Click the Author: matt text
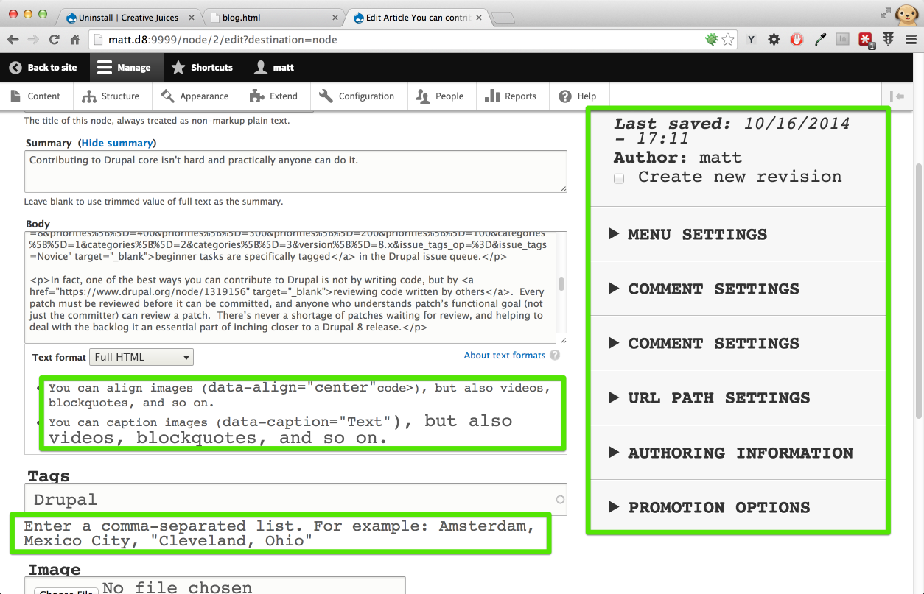The width and height of the screenshot is (924, 594). (678, 158)
